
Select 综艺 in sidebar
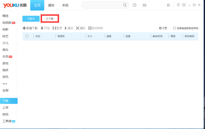tap(5, 36)
